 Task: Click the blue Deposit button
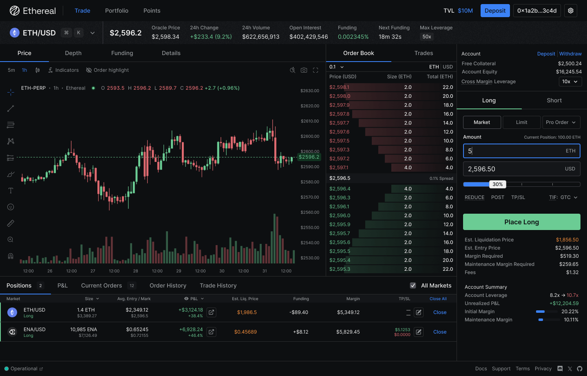point(495,11)
